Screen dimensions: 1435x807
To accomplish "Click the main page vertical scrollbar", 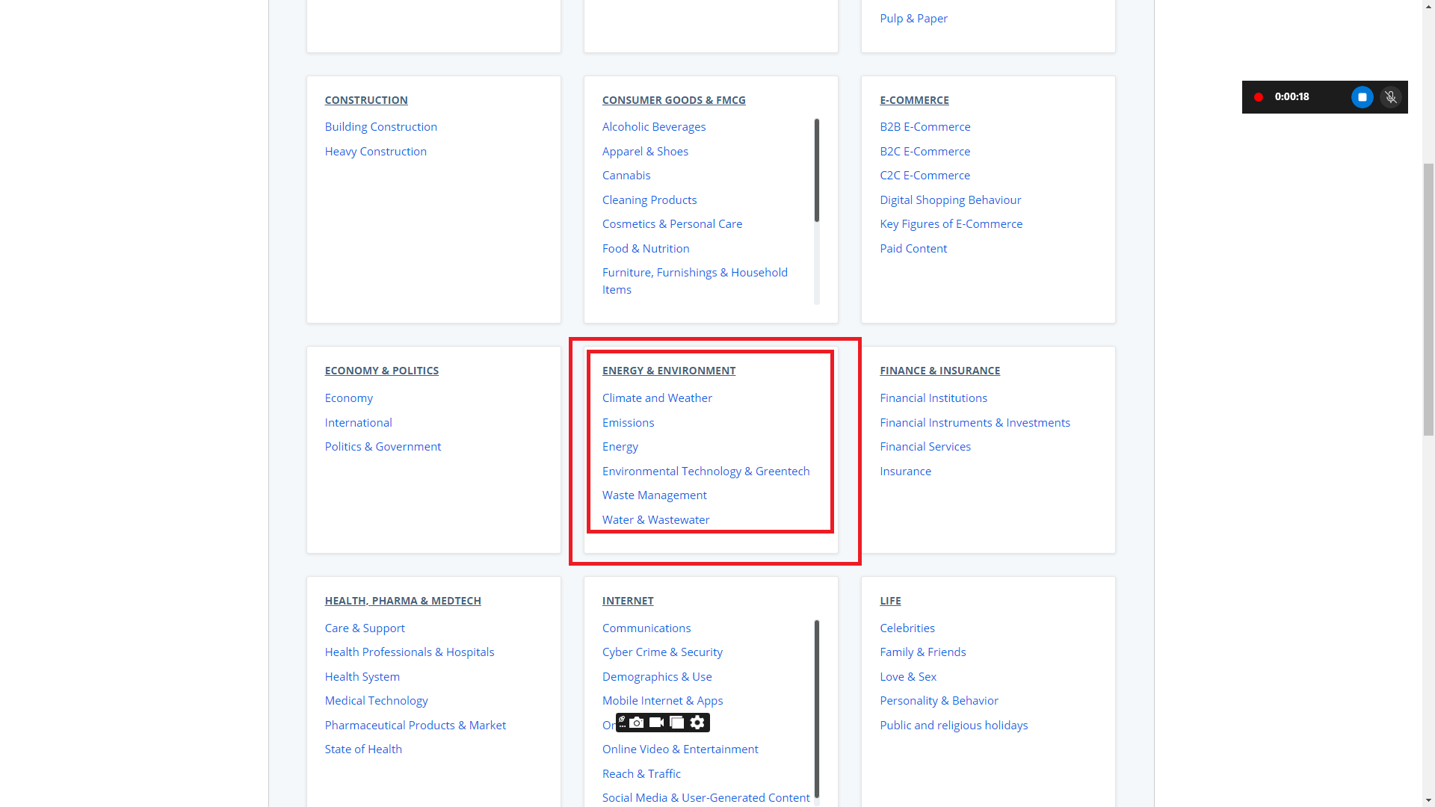I will click(x=1428, y=299).
